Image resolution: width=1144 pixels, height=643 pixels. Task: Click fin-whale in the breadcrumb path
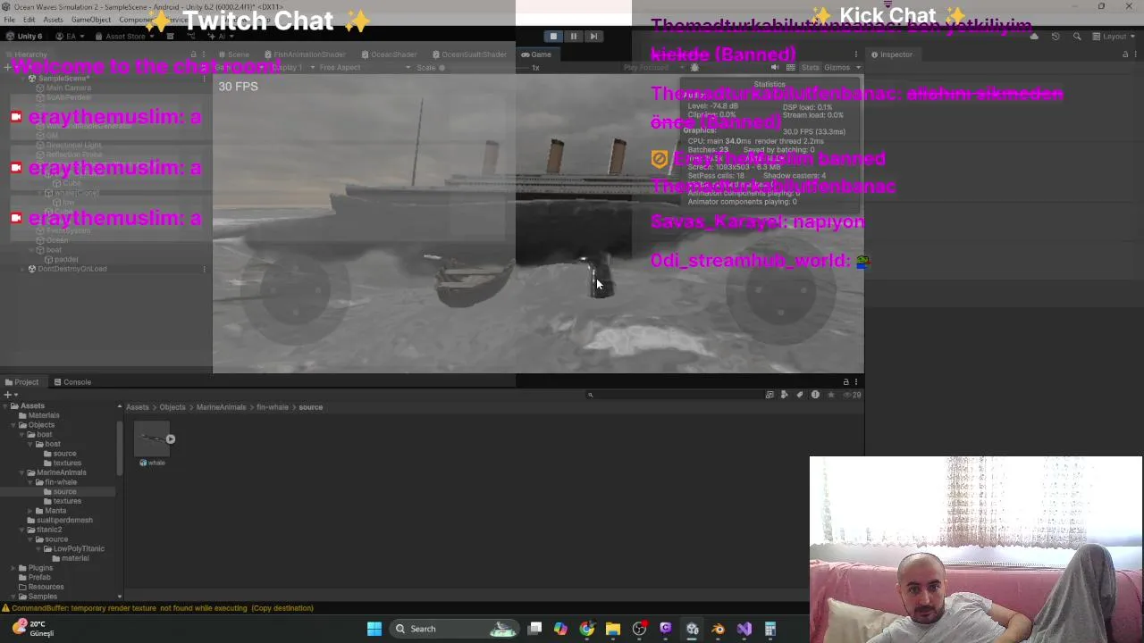273,407
